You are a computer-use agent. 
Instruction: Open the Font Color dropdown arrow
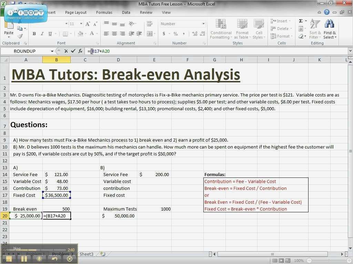tap(97, 34)
